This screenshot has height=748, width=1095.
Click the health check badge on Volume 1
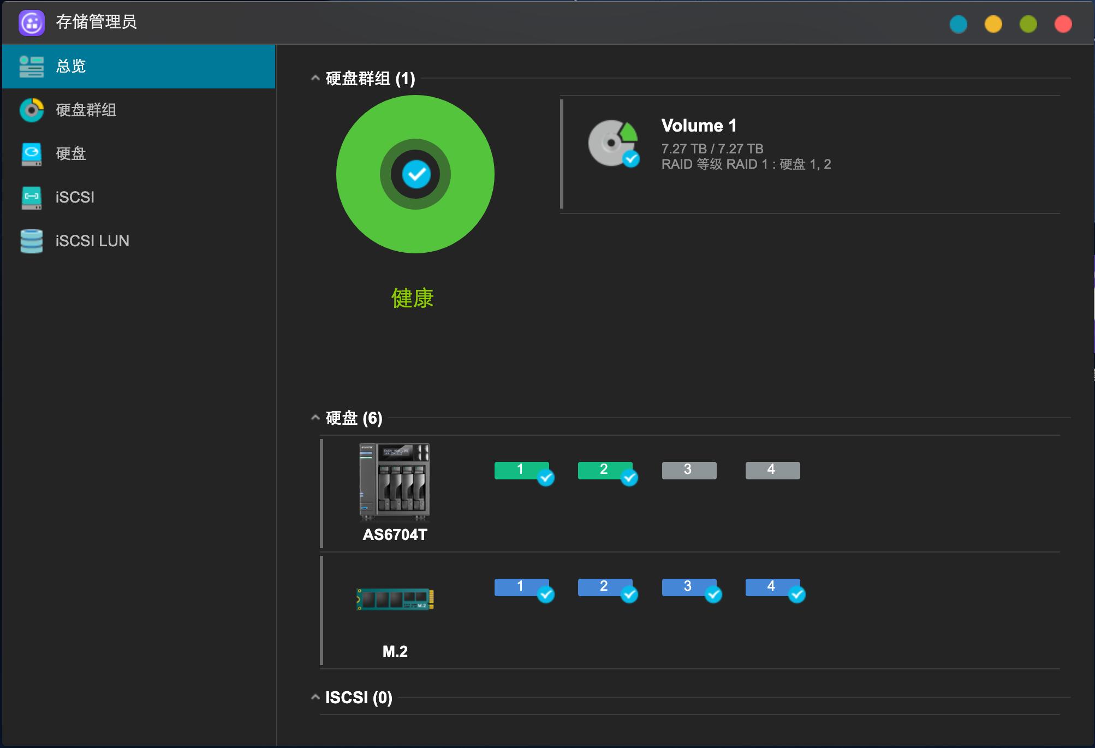[x=631, y=159]
